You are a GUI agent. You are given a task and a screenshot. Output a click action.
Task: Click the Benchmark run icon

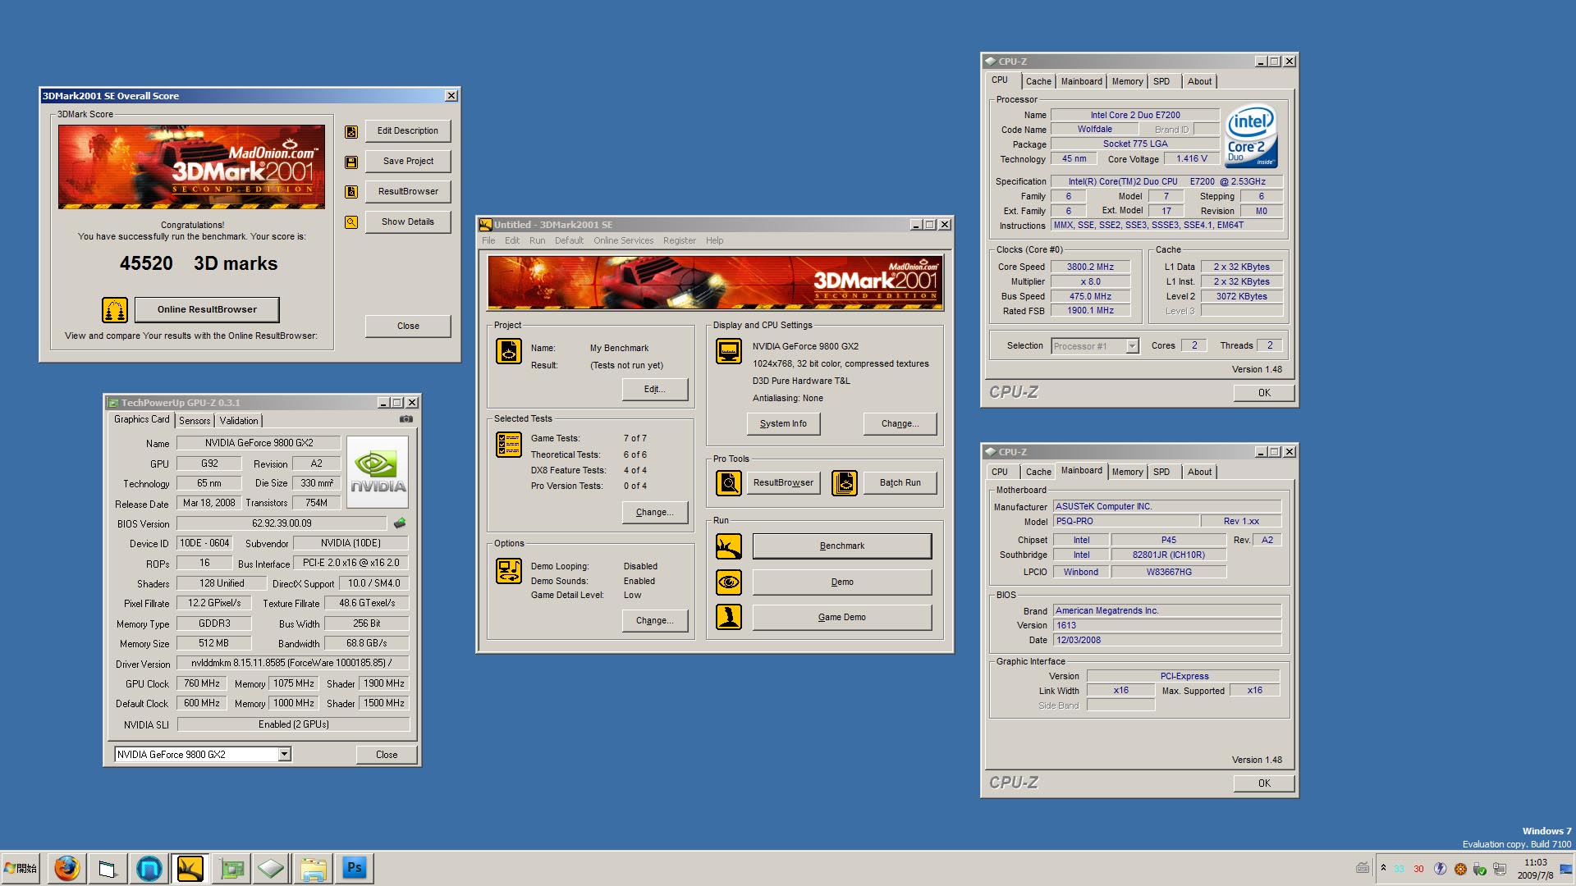coord(729,546)
